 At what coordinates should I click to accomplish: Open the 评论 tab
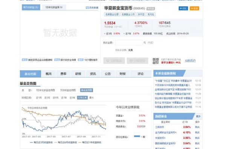tap(140, 74)
